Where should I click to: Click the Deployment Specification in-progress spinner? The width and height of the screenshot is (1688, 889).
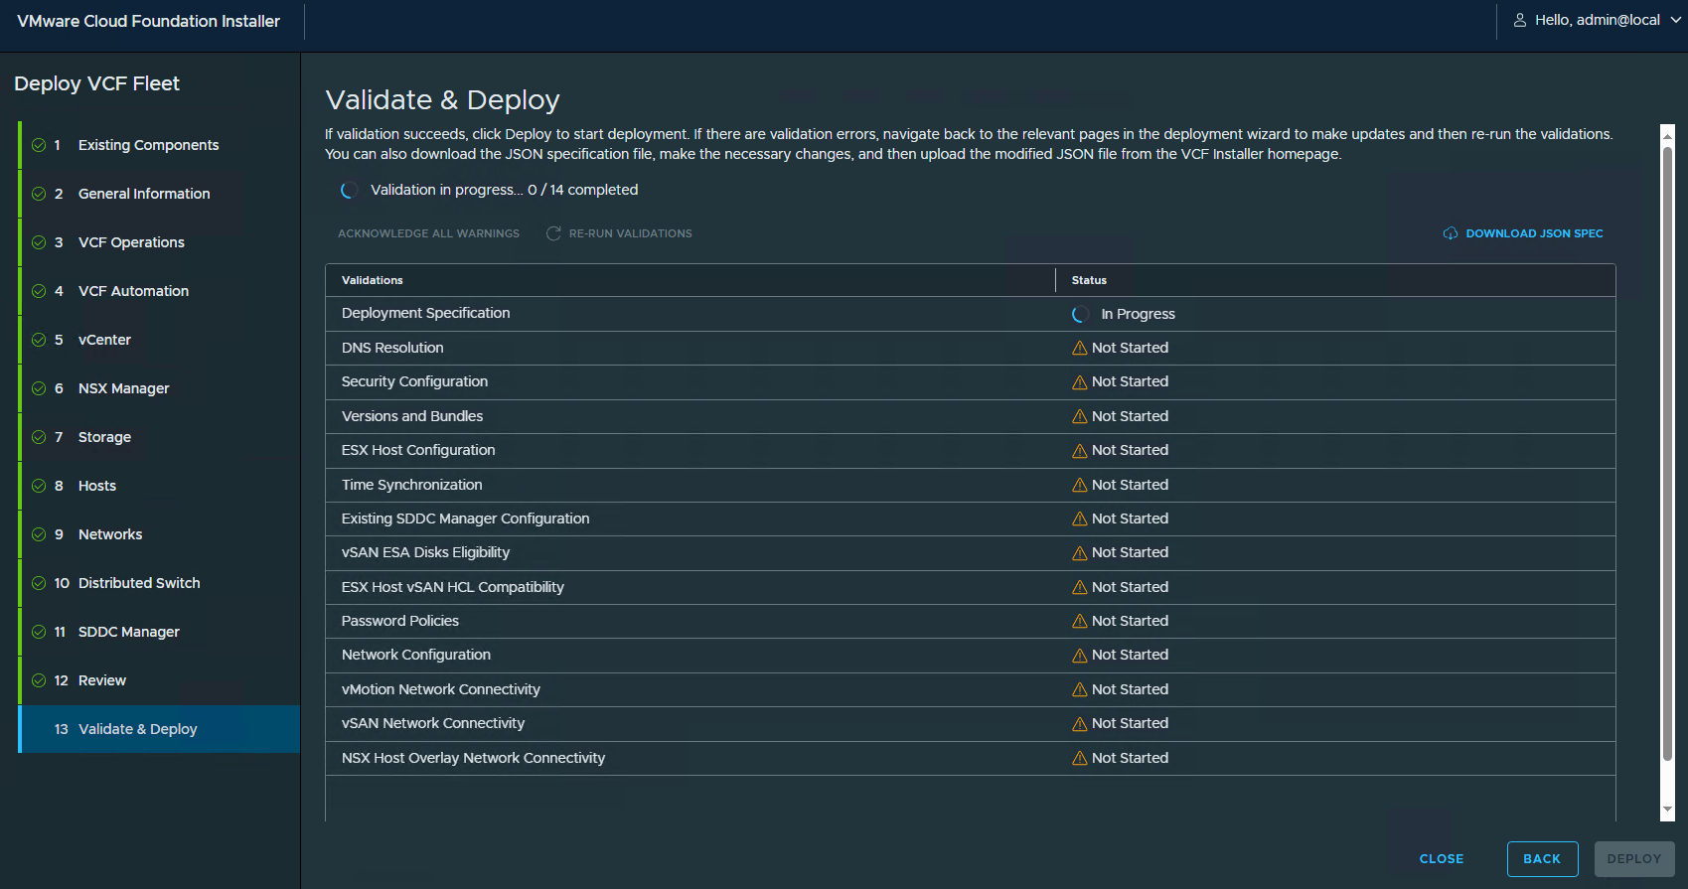(x=1081, y=314)
